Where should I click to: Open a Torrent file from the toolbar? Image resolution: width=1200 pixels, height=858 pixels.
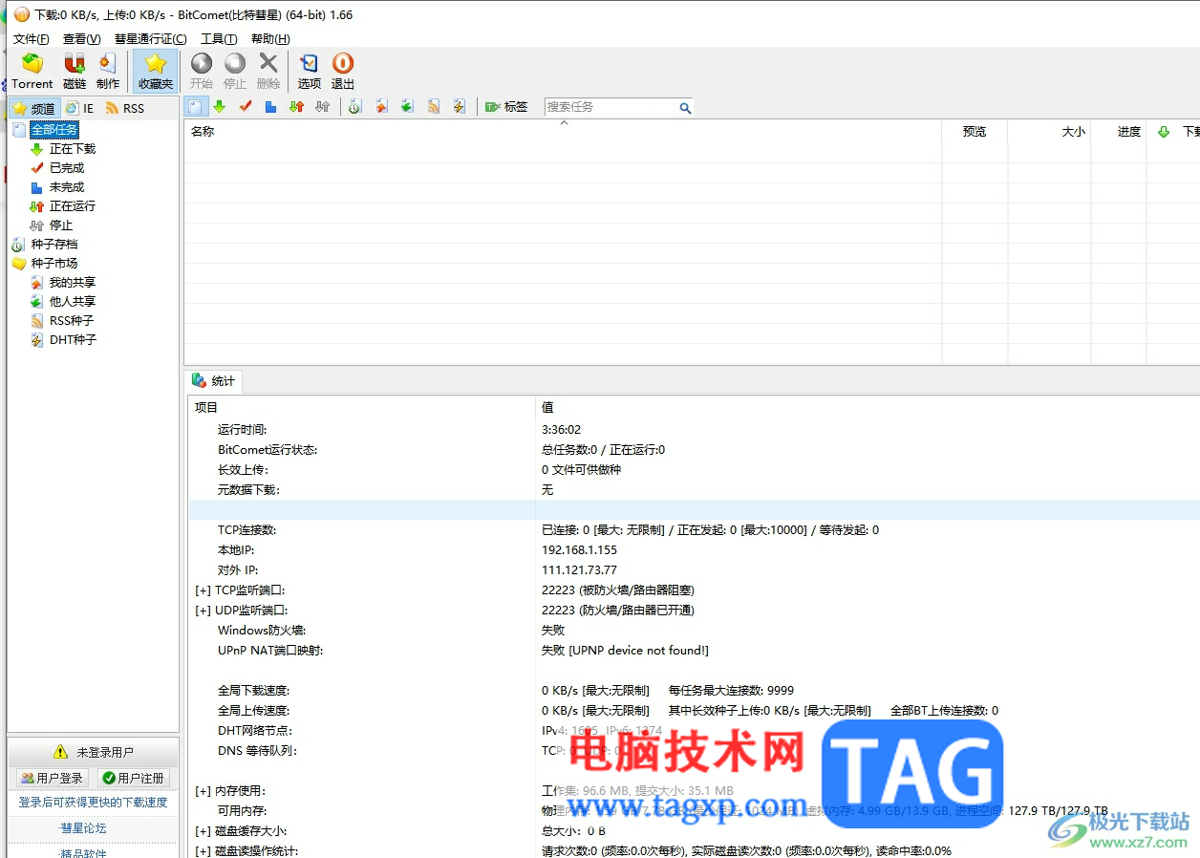32,71
